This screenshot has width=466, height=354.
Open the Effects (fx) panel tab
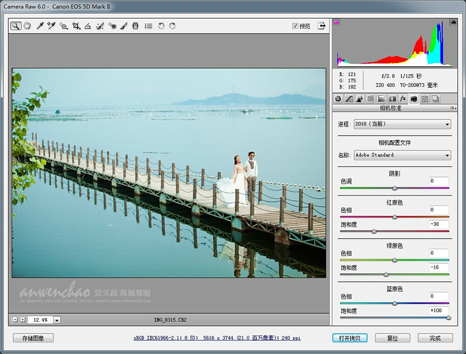click(403, 98)
